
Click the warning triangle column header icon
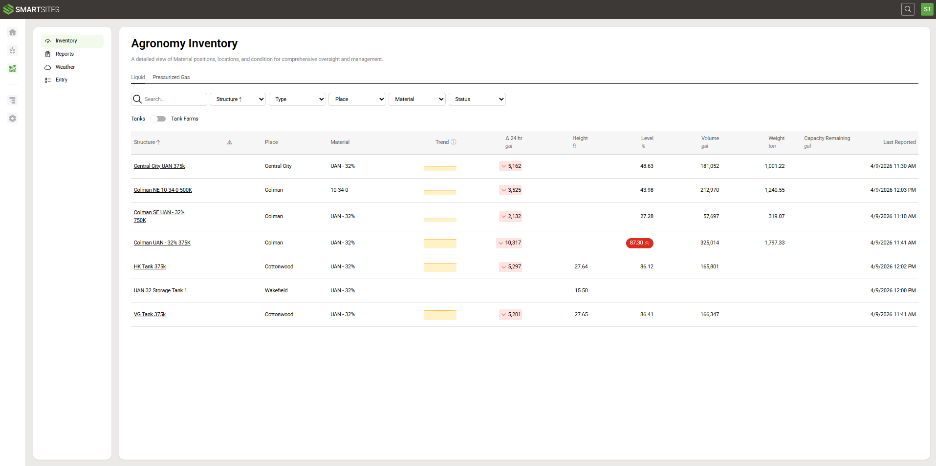point(229,142)
